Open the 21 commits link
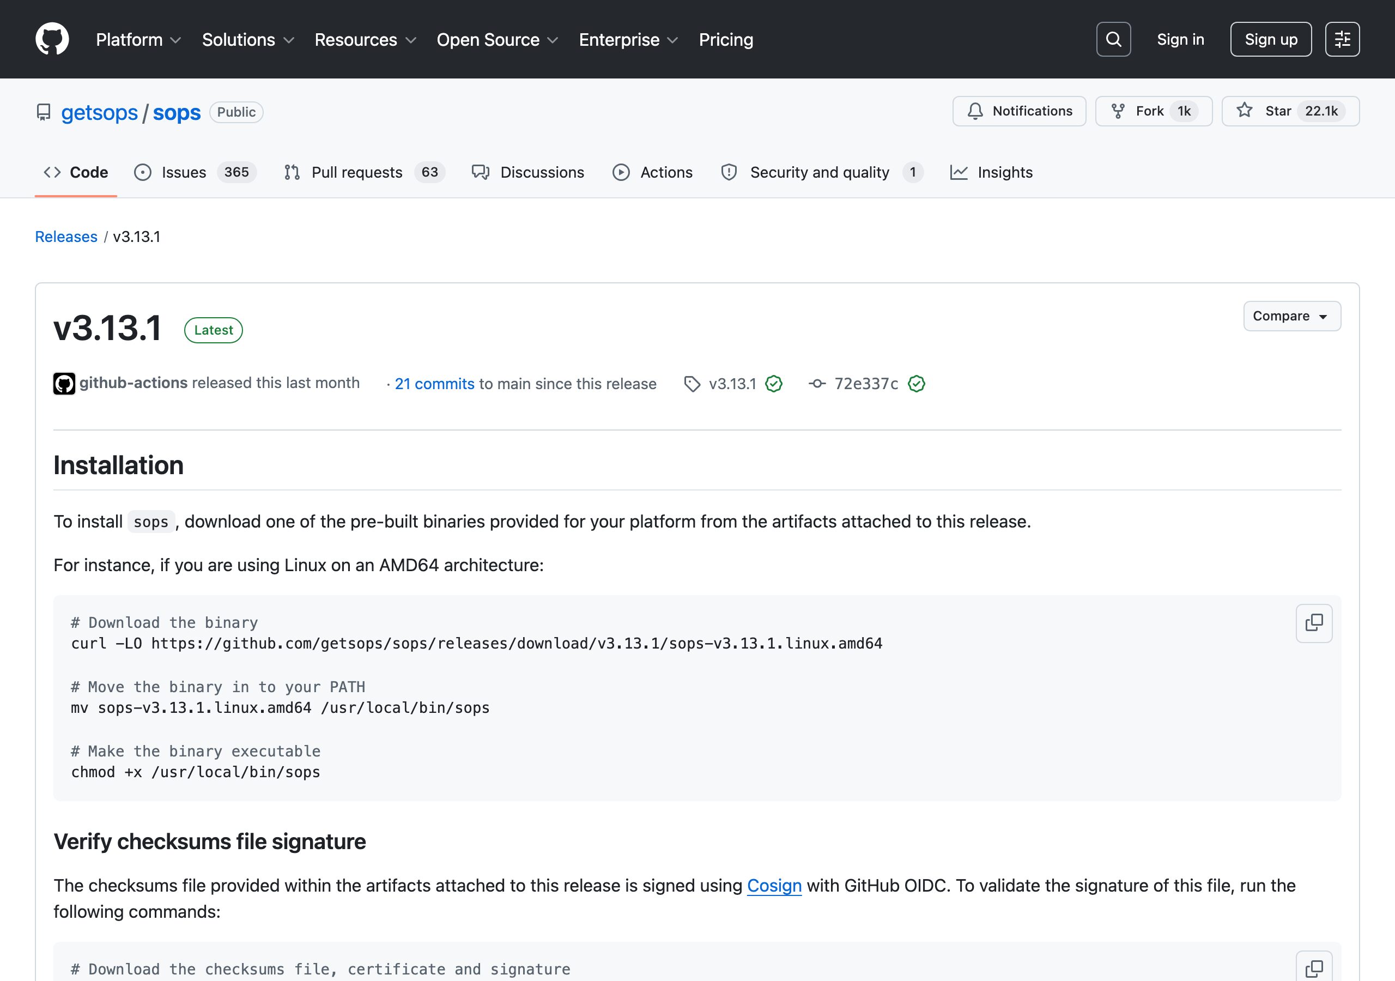 [x=434, y=384]
